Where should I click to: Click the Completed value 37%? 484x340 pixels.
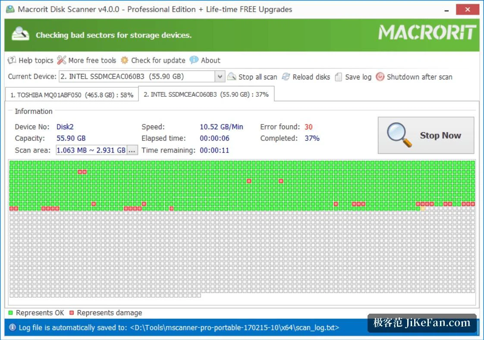(x=312, y=138)
